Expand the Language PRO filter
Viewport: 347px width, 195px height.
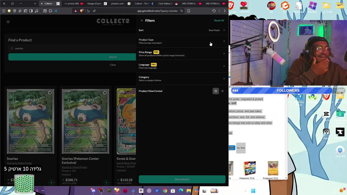tap(182, 66)
